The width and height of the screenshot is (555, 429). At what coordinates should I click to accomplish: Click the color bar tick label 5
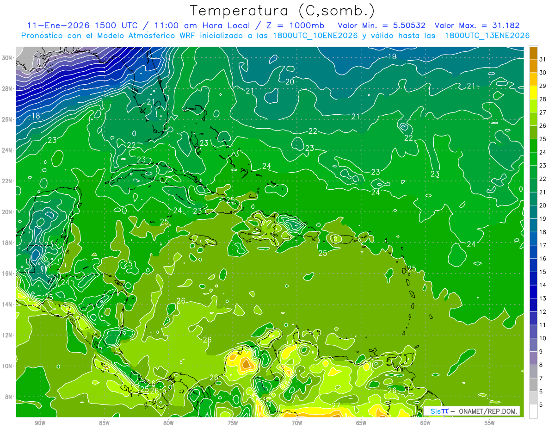541,405
